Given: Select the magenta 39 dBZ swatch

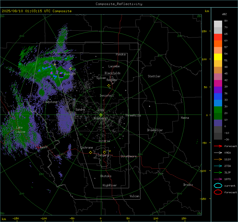Looking at the screenshot, I should click(x=218, y=83).
